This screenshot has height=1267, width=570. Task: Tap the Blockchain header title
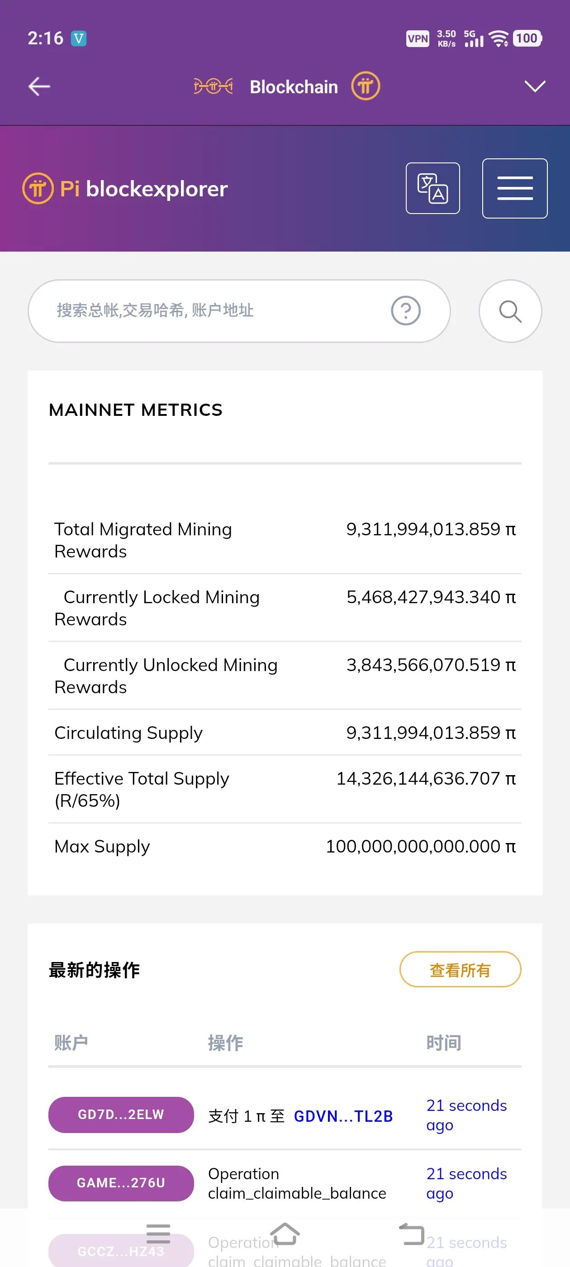point(294,87)
